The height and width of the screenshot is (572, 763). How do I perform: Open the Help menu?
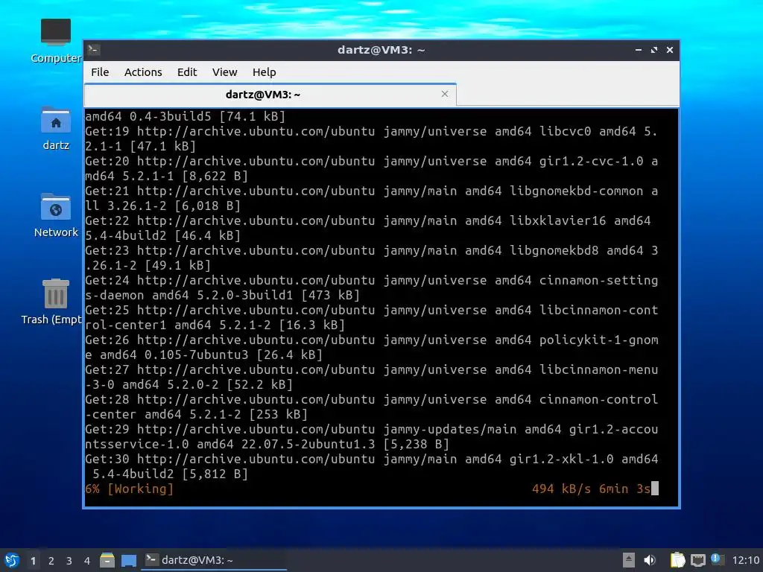tap(265, 72)
